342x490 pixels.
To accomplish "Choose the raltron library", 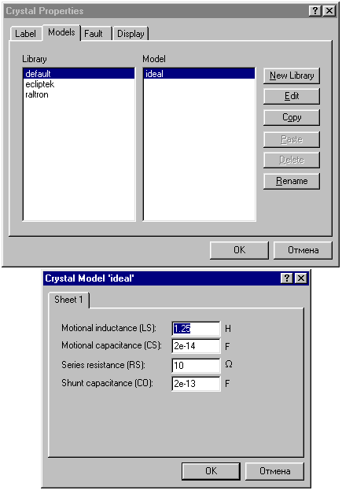I will click(x=79, y=94).
